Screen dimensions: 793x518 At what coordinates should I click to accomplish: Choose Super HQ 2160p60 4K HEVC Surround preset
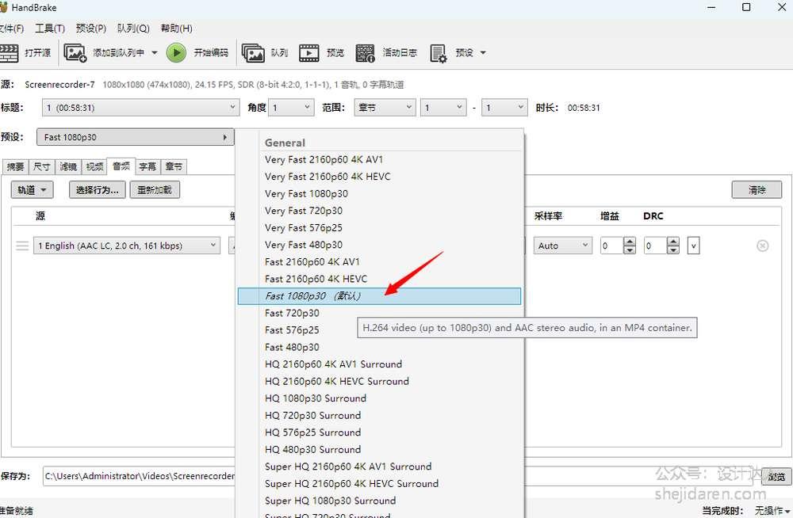(x=379, y=484)
